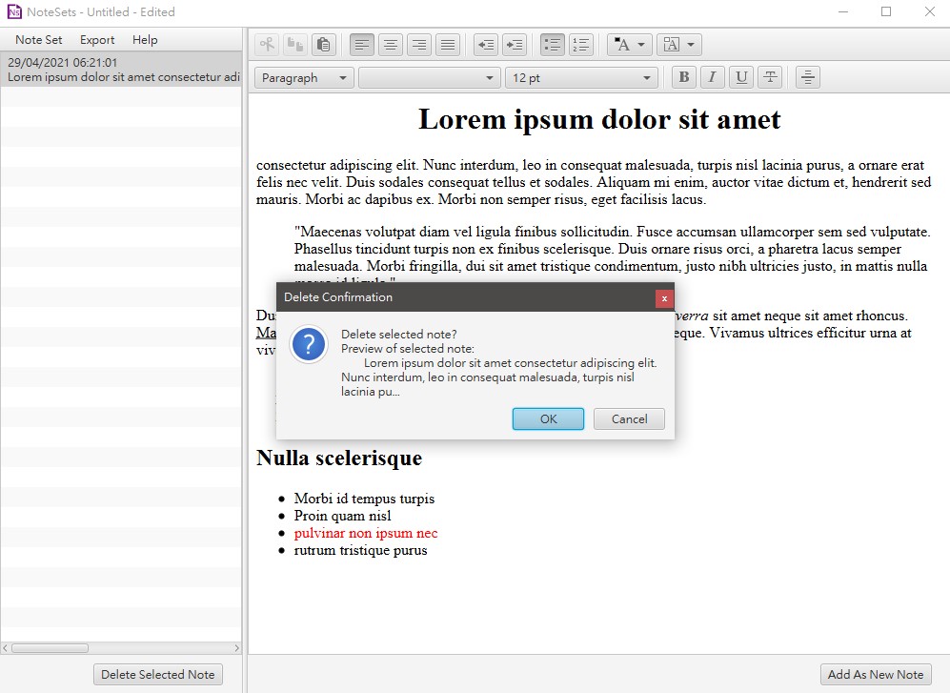Click the blue question mark icon
The image size is (950, 693).
coord(309,344)
